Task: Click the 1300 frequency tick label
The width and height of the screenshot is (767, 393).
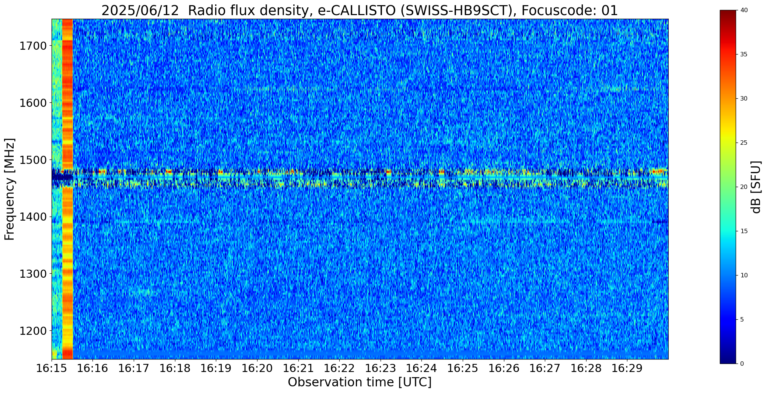Action: 33,274
